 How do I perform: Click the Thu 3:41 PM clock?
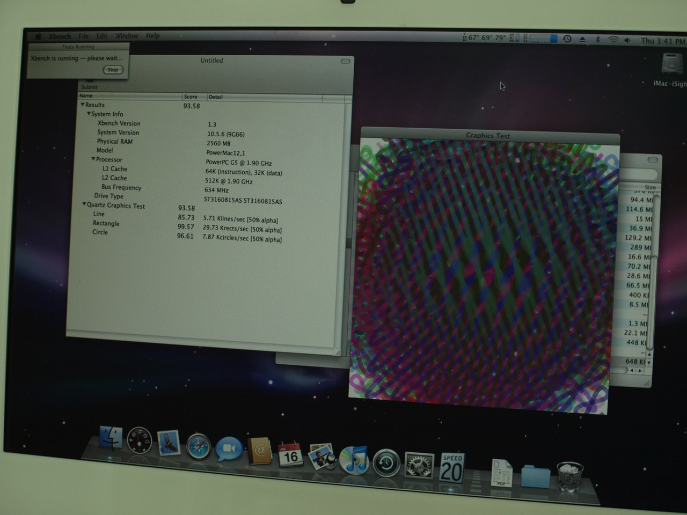pyautogui.click(x=663, y=41)
